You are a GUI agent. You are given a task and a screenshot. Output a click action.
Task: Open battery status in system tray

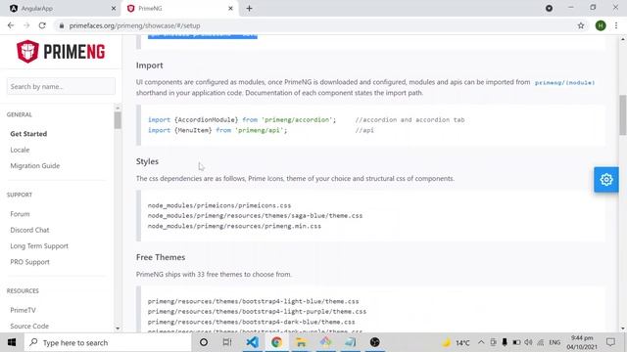coord(516,342)
